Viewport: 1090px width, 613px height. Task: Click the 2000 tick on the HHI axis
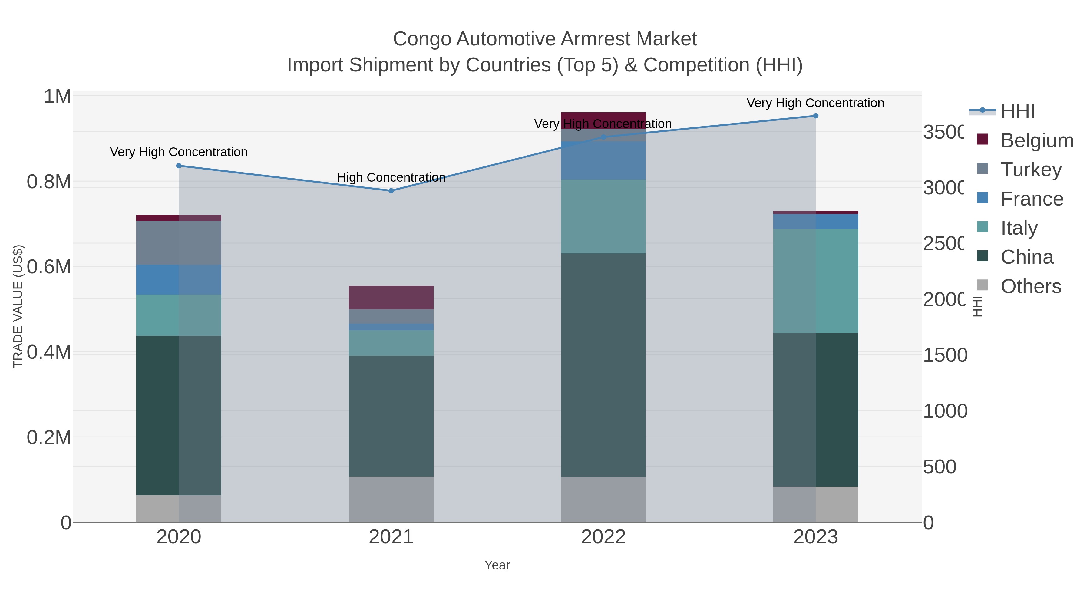tap(943, 299)
